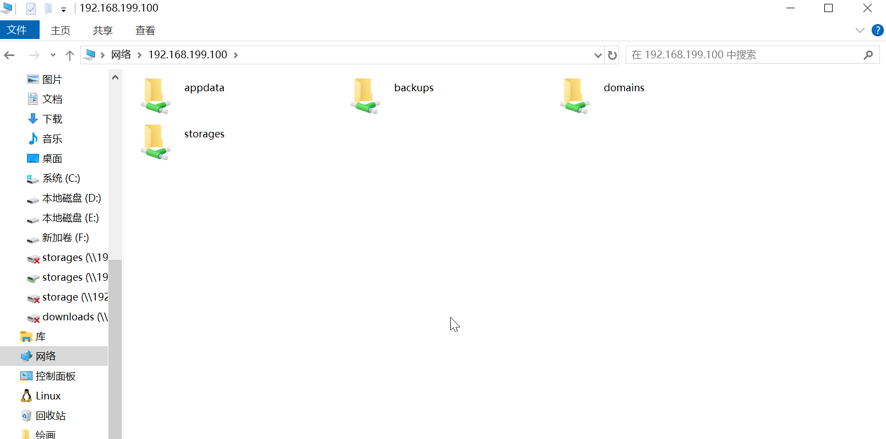Switch to the 查看 ribbon tab
This screenshot has width=886, height=439.
[145, 30]
